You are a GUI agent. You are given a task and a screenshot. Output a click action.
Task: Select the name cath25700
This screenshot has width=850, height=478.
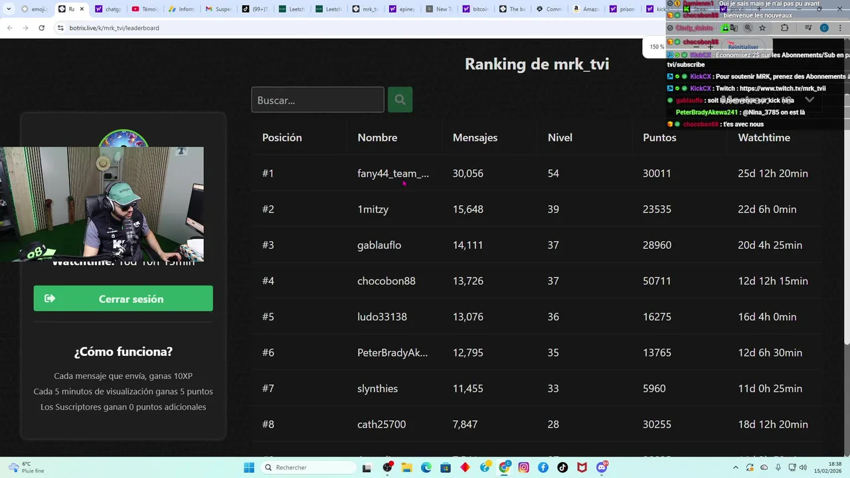[381, 424]
